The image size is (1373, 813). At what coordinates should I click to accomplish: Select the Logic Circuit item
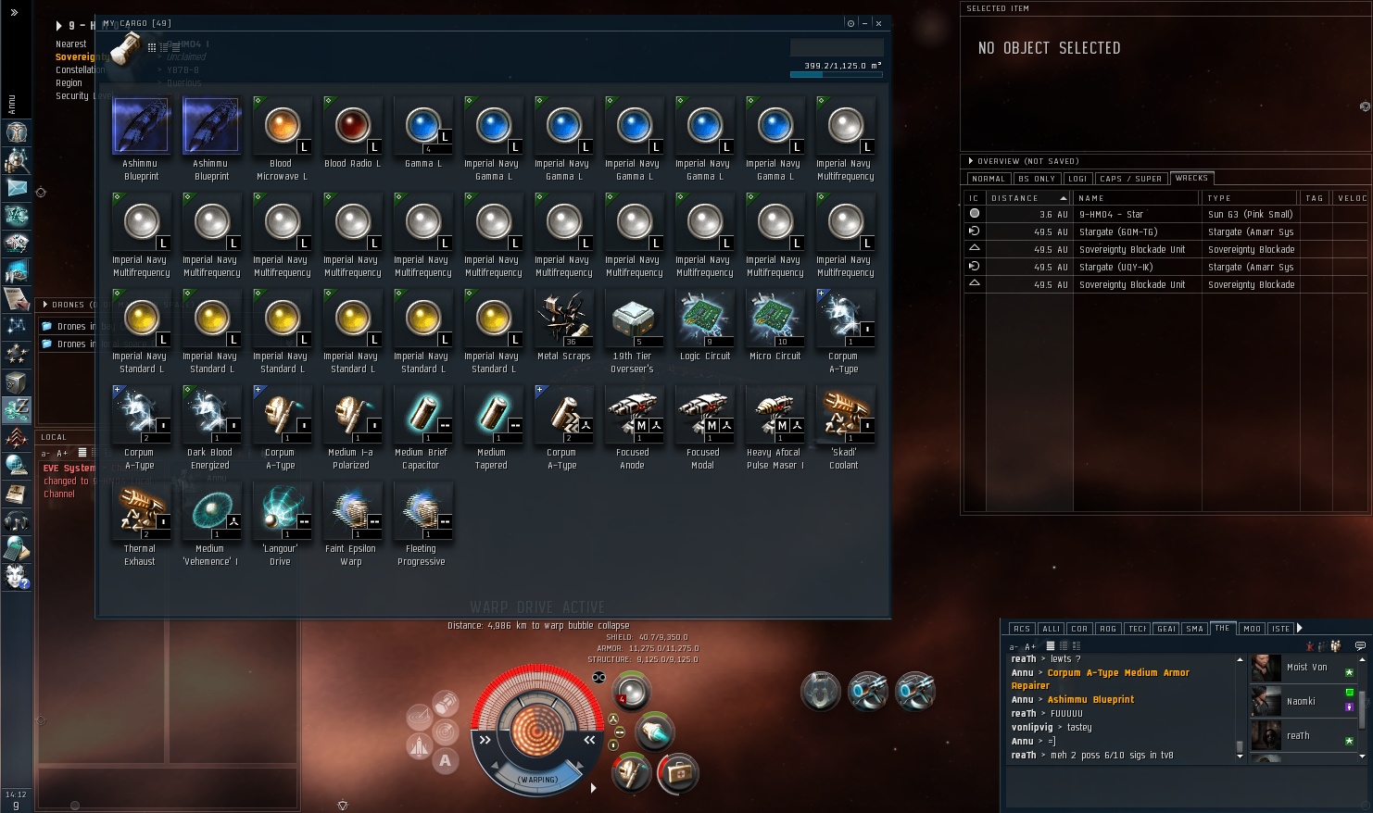704,325
